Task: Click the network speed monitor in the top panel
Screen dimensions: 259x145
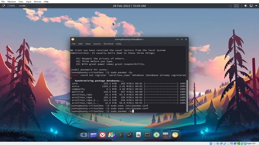Action: [235, 6]
